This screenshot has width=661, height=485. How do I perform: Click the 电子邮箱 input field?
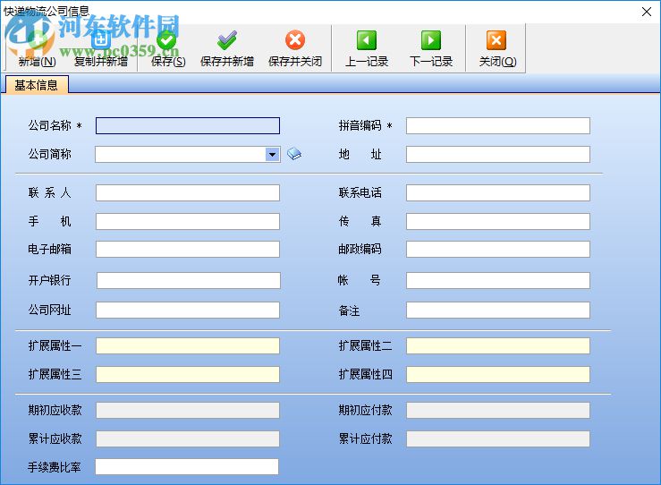pos(188,250)
